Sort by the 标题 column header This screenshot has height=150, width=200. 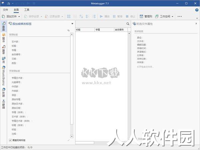[x=85, y=30]
